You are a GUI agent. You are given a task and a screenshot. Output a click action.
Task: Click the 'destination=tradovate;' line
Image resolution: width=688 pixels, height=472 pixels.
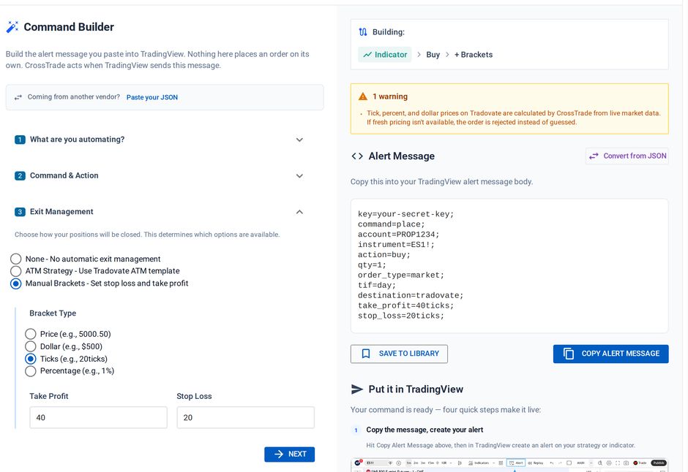coord(411,295)
